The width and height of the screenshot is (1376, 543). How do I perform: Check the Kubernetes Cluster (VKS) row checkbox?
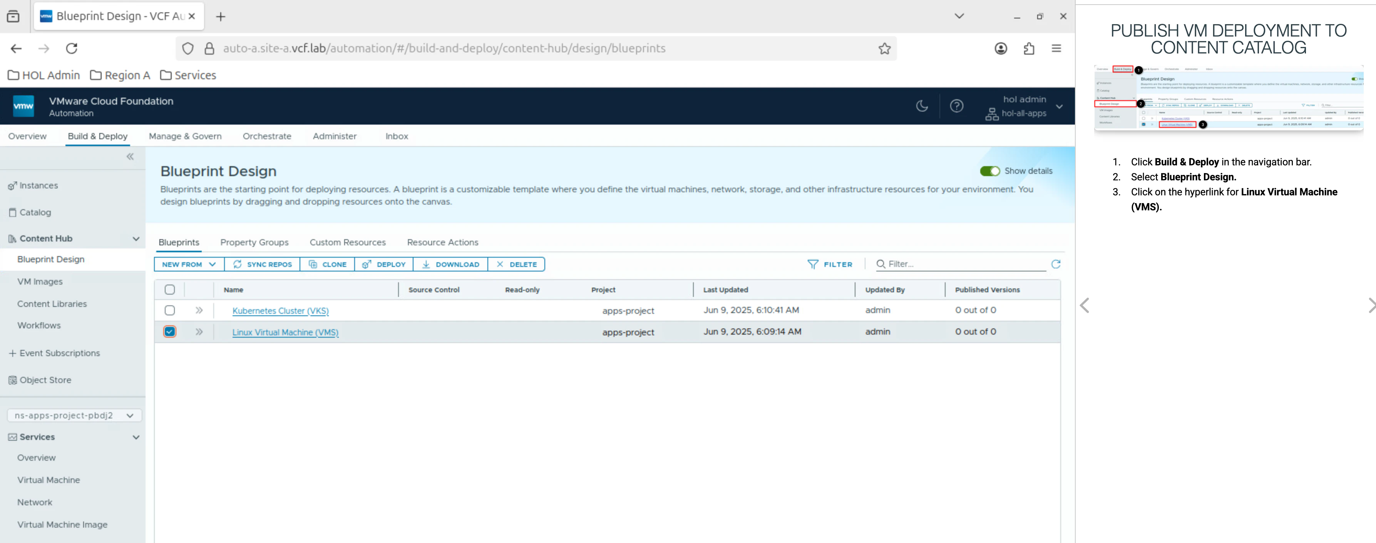pos(170,310)
